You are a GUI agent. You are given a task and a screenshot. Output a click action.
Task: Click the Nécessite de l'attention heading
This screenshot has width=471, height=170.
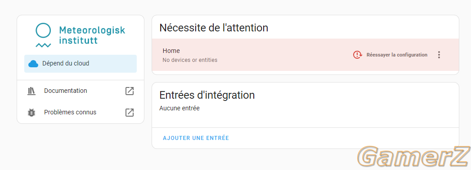[x=214, y=28]
